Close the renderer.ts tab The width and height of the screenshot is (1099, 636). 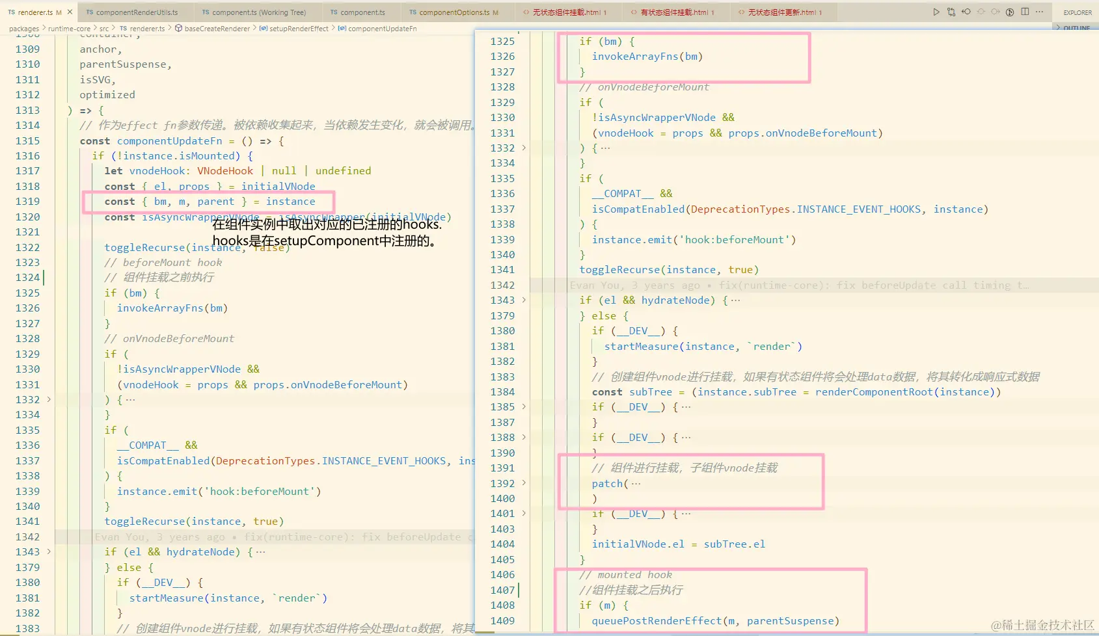click(70, 12)
